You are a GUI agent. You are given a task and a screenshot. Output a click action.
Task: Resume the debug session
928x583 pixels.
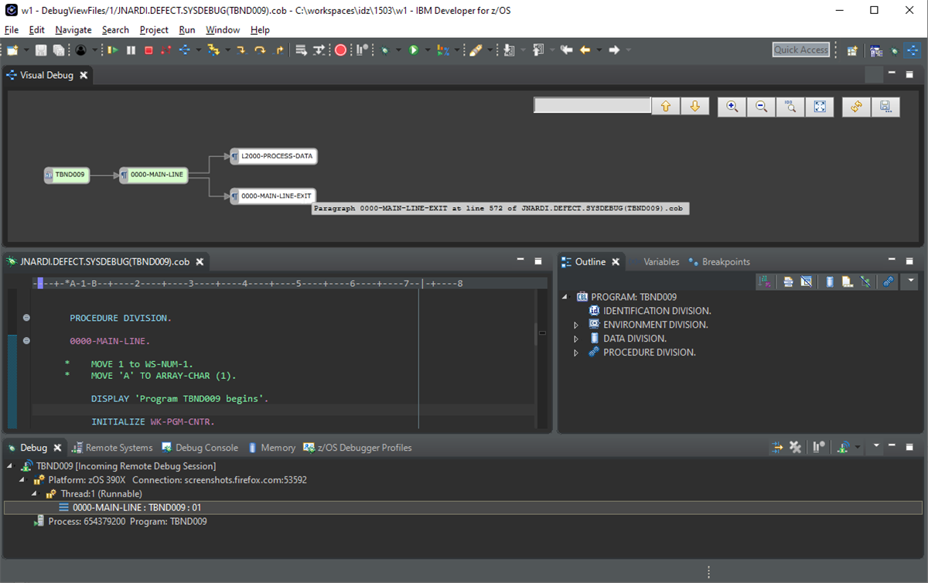pos(114,49)
